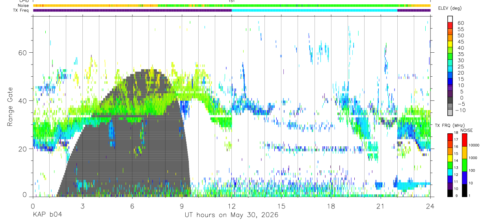This screenshot has width=484, height=223.
Task: Click Range Gate axis tick label '20'
Action: 23,149
